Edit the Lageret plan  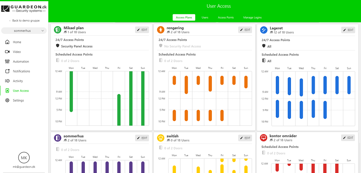pos(348,30)
